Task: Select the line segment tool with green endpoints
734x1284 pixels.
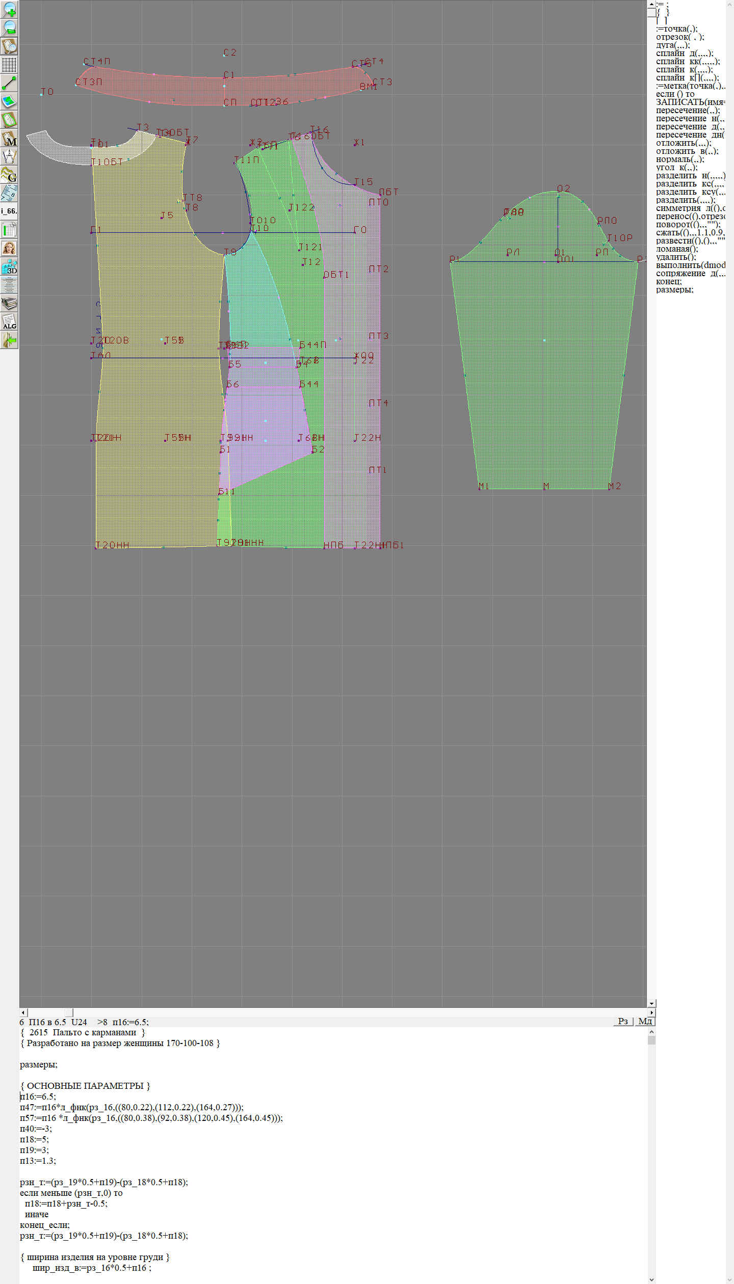Action: pos(9,83)
